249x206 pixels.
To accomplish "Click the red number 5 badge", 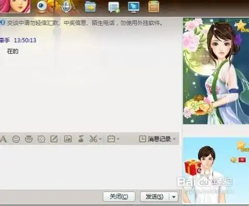I will coord(242,160).
